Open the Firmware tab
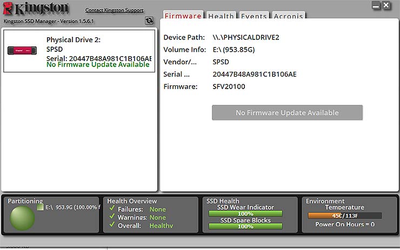This screenshot has height=250, width=400. (x=183, y=15)
